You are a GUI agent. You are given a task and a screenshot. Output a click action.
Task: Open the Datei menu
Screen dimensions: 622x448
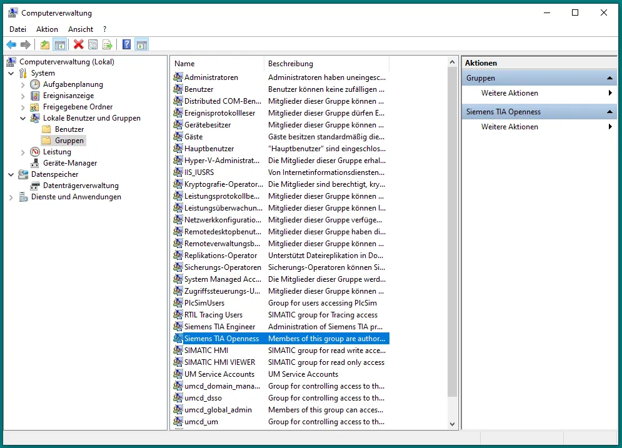coord(18,29)
